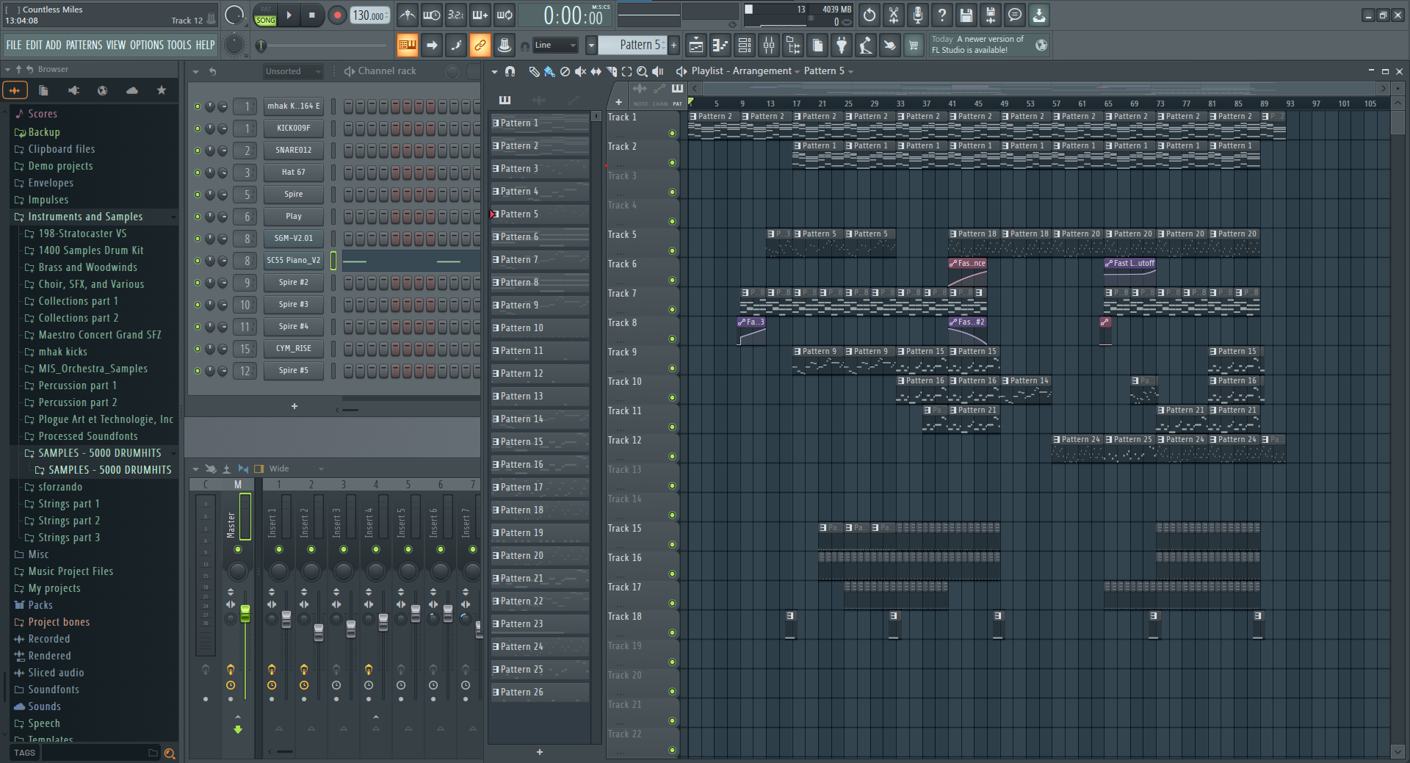1410x763 pixels.
Task: Click the Master mixer volume fader
Action: pyautogui.click(x=245, y=614)
